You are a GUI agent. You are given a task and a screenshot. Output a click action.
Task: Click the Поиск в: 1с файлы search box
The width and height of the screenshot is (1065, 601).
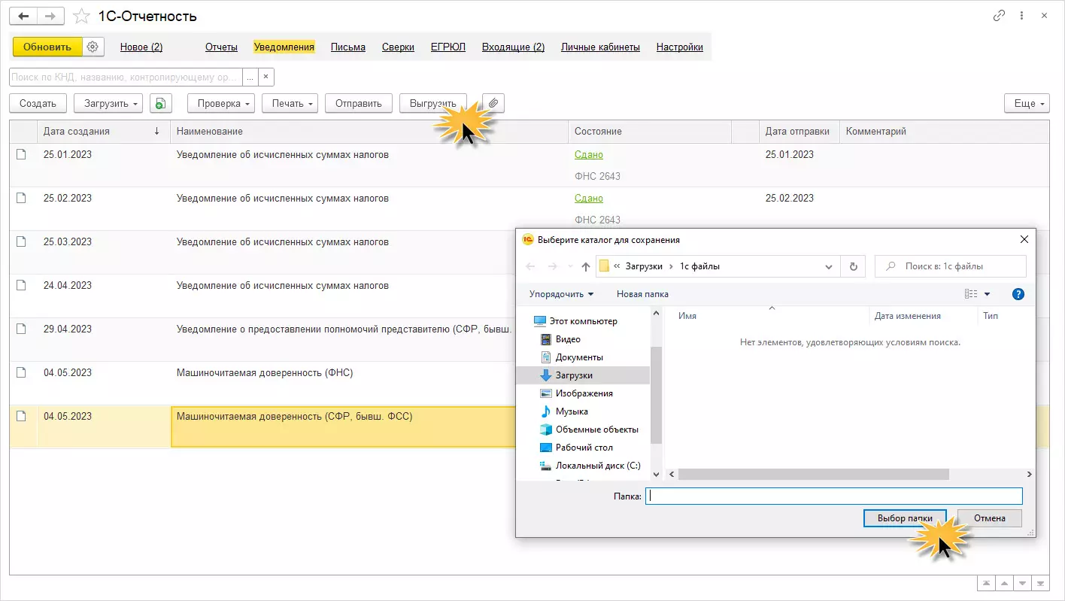coord(951,266)
